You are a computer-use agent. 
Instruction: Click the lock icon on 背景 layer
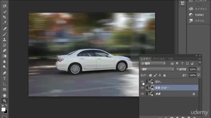coord(194,94)
